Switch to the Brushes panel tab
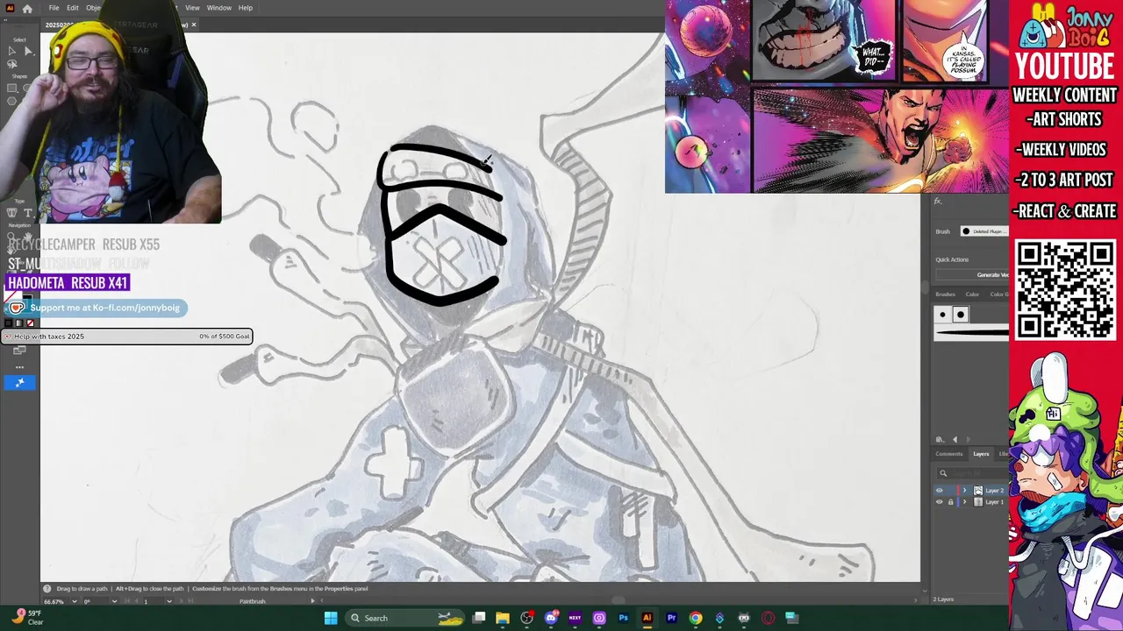1123x631 pixels. click(x=945, y=294)
